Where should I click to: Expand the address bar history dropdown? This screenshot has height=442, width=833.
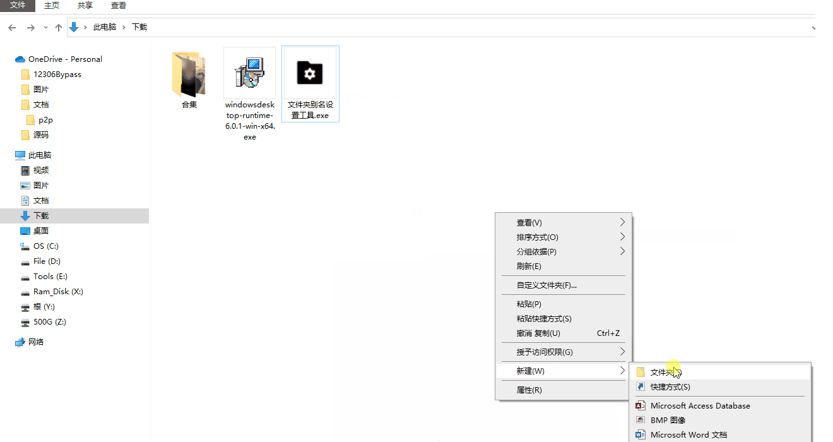813,28
